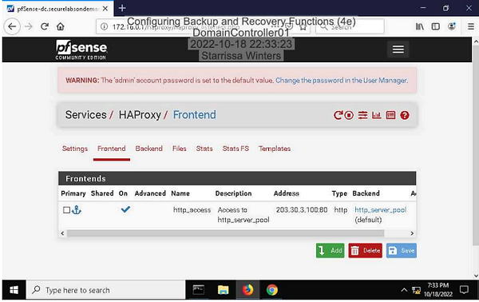Click the Firefox taskbar icon
Image resolution: width=479 pixels, height=302 pixels.
247,290
